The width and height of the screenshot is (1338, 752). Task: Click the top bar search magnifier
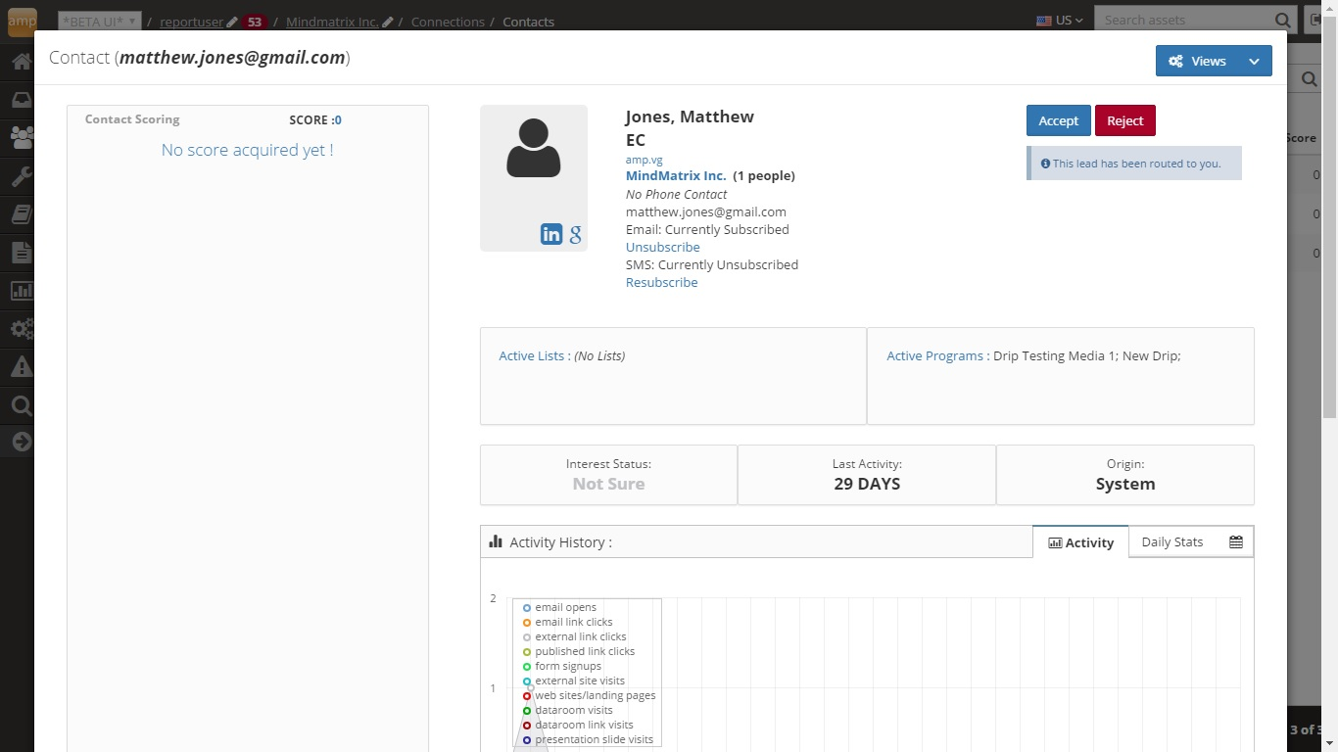(x=1283, y=21)
